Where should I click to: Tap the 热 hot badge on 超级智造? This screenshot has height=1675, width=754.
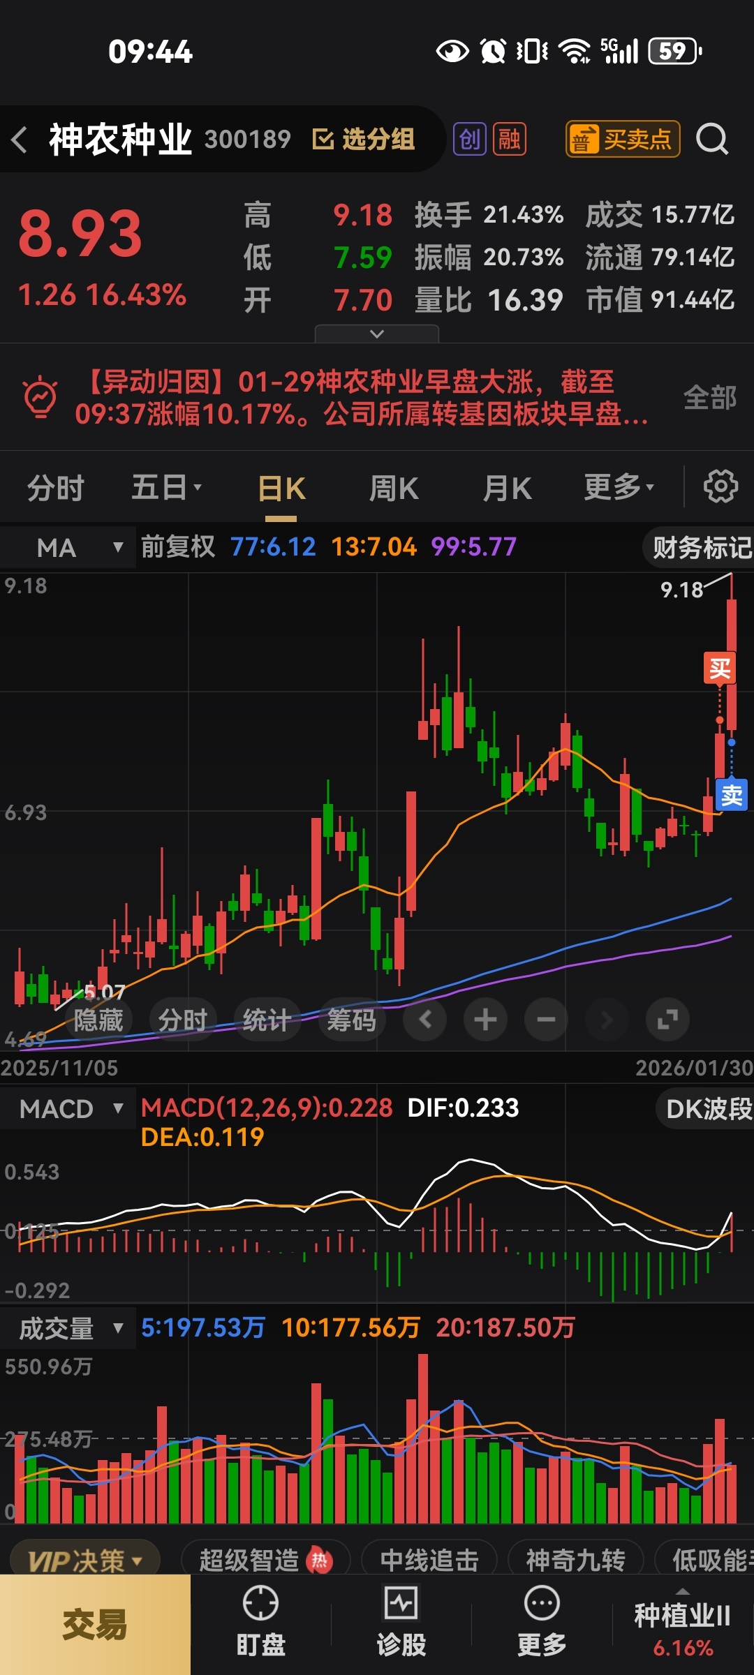tap(319, 1560)
